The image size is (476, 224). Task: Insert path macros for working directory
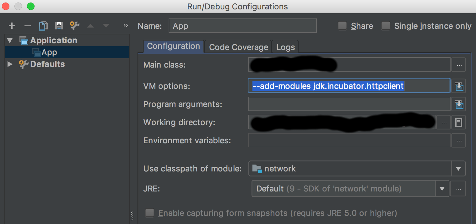[x=458, y=122]
